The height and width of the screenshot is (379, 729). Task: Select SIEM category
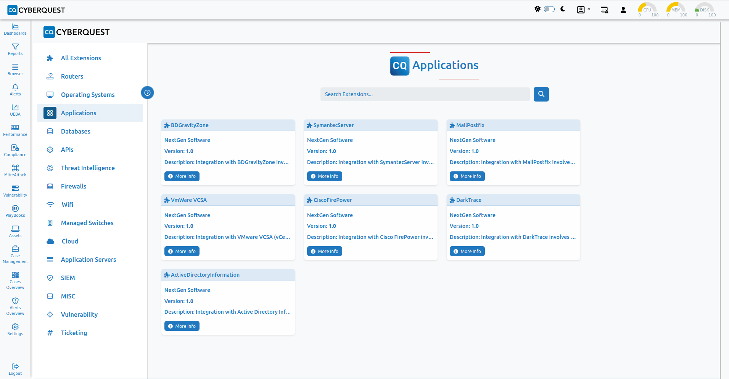coord(90,278)
